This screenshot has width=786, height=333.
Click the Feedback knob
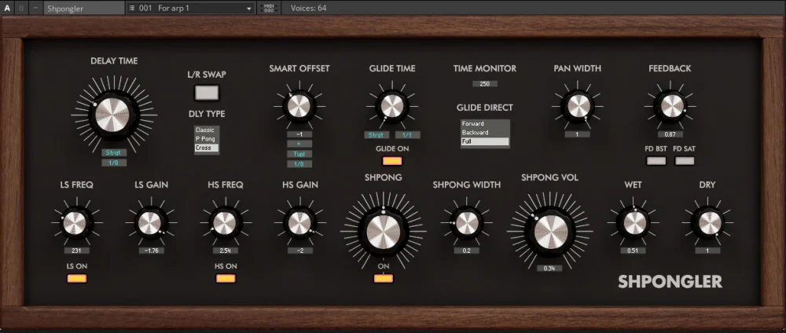pyautogui.click(x=670, y=106)
